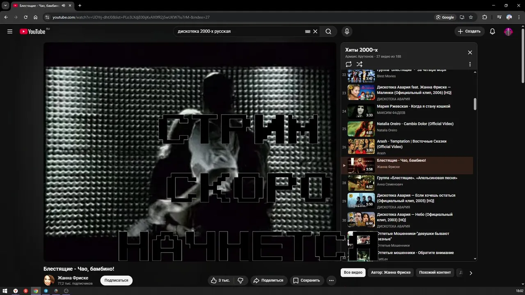Screen dimensions: 525x295
Task: Play Дискотека Авария — Небо
Action: click(407, 220)
